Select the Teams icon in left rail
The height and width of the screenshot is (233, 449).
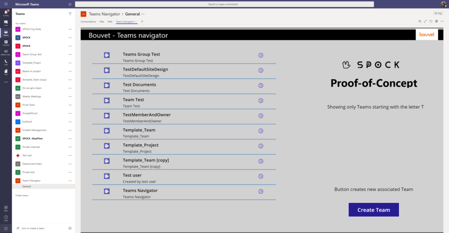6,33
